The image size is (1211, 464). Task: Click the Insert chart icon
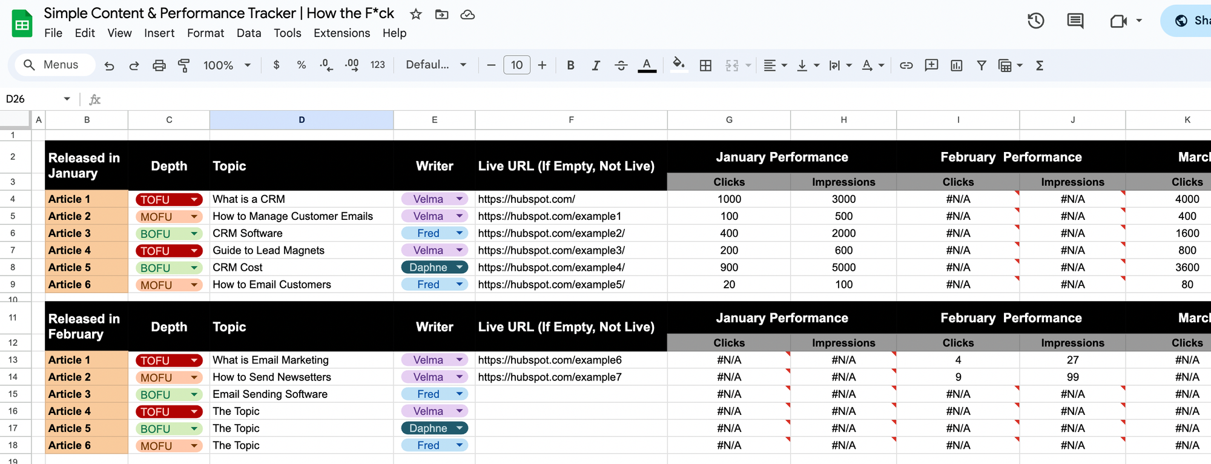click(956, 65)
